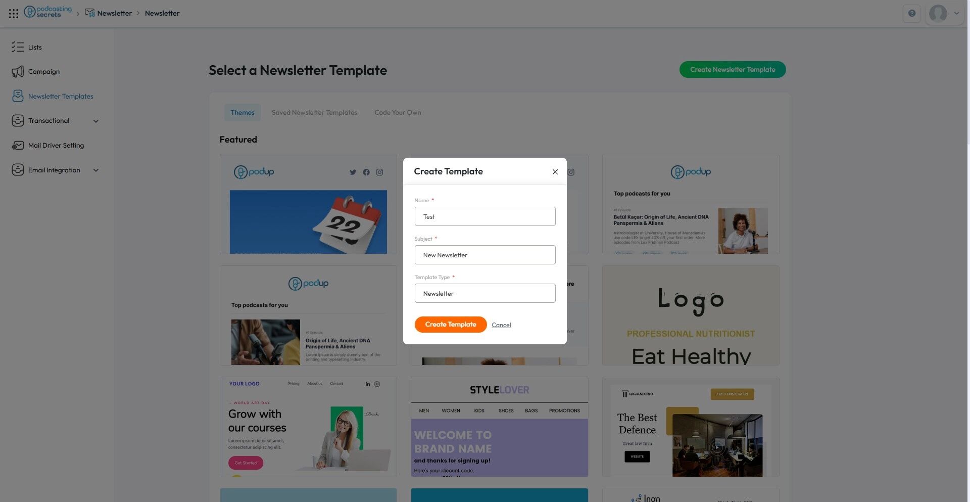Switch to Code Your Own tab
This screenshot has height=502, width=970.
398,112
